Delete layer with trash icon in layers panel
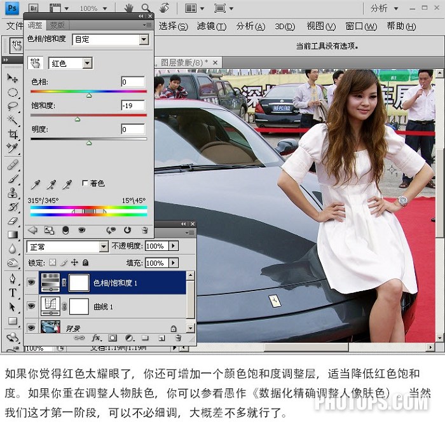The height and width of the screenshot is (429, 445). (x=178, y=338)
